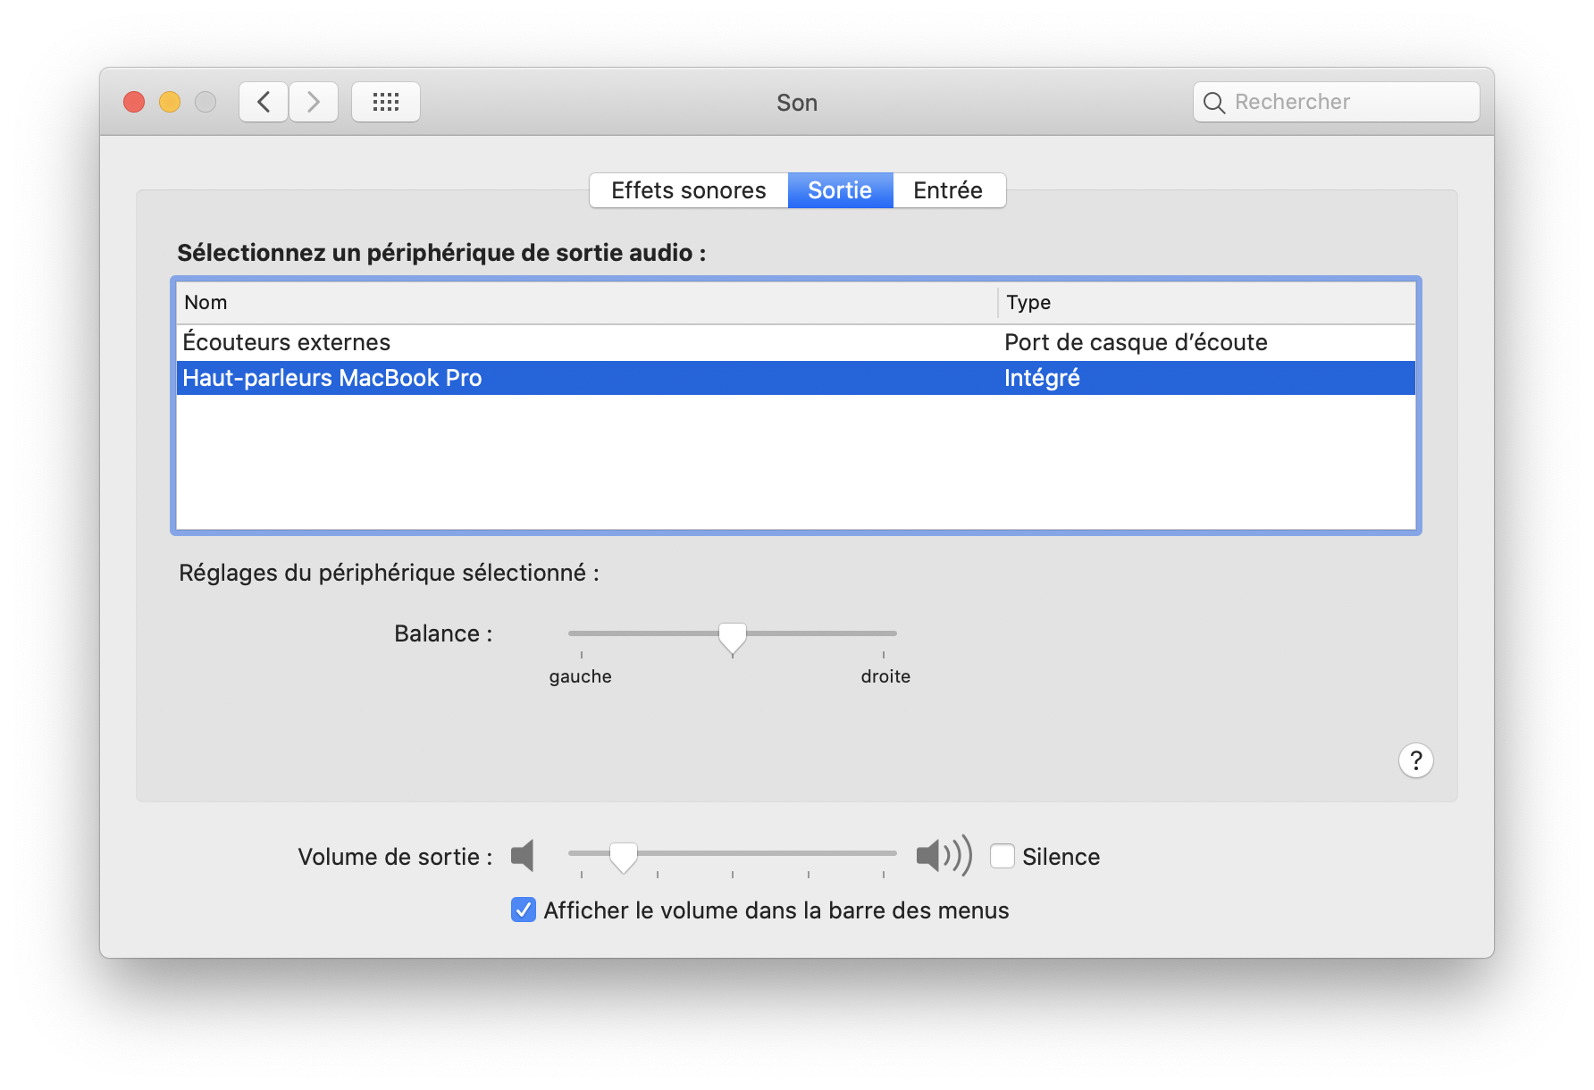Open help with the question mark button
Screen dimensions: 1594x1090
tap(1415, 760)
